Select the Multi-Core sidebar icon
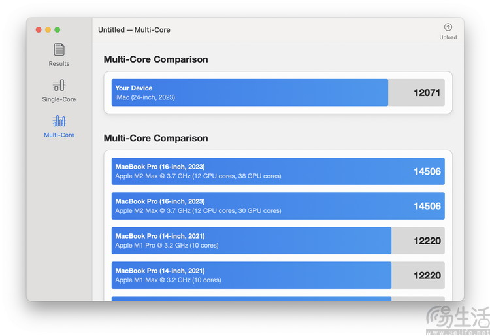The image size is (490, 336). tap(59, 121)
